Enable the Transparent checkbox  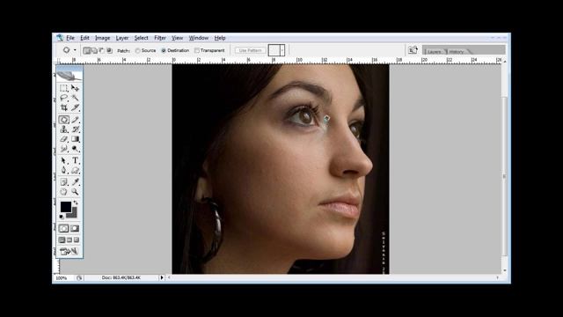click(197, 51)
